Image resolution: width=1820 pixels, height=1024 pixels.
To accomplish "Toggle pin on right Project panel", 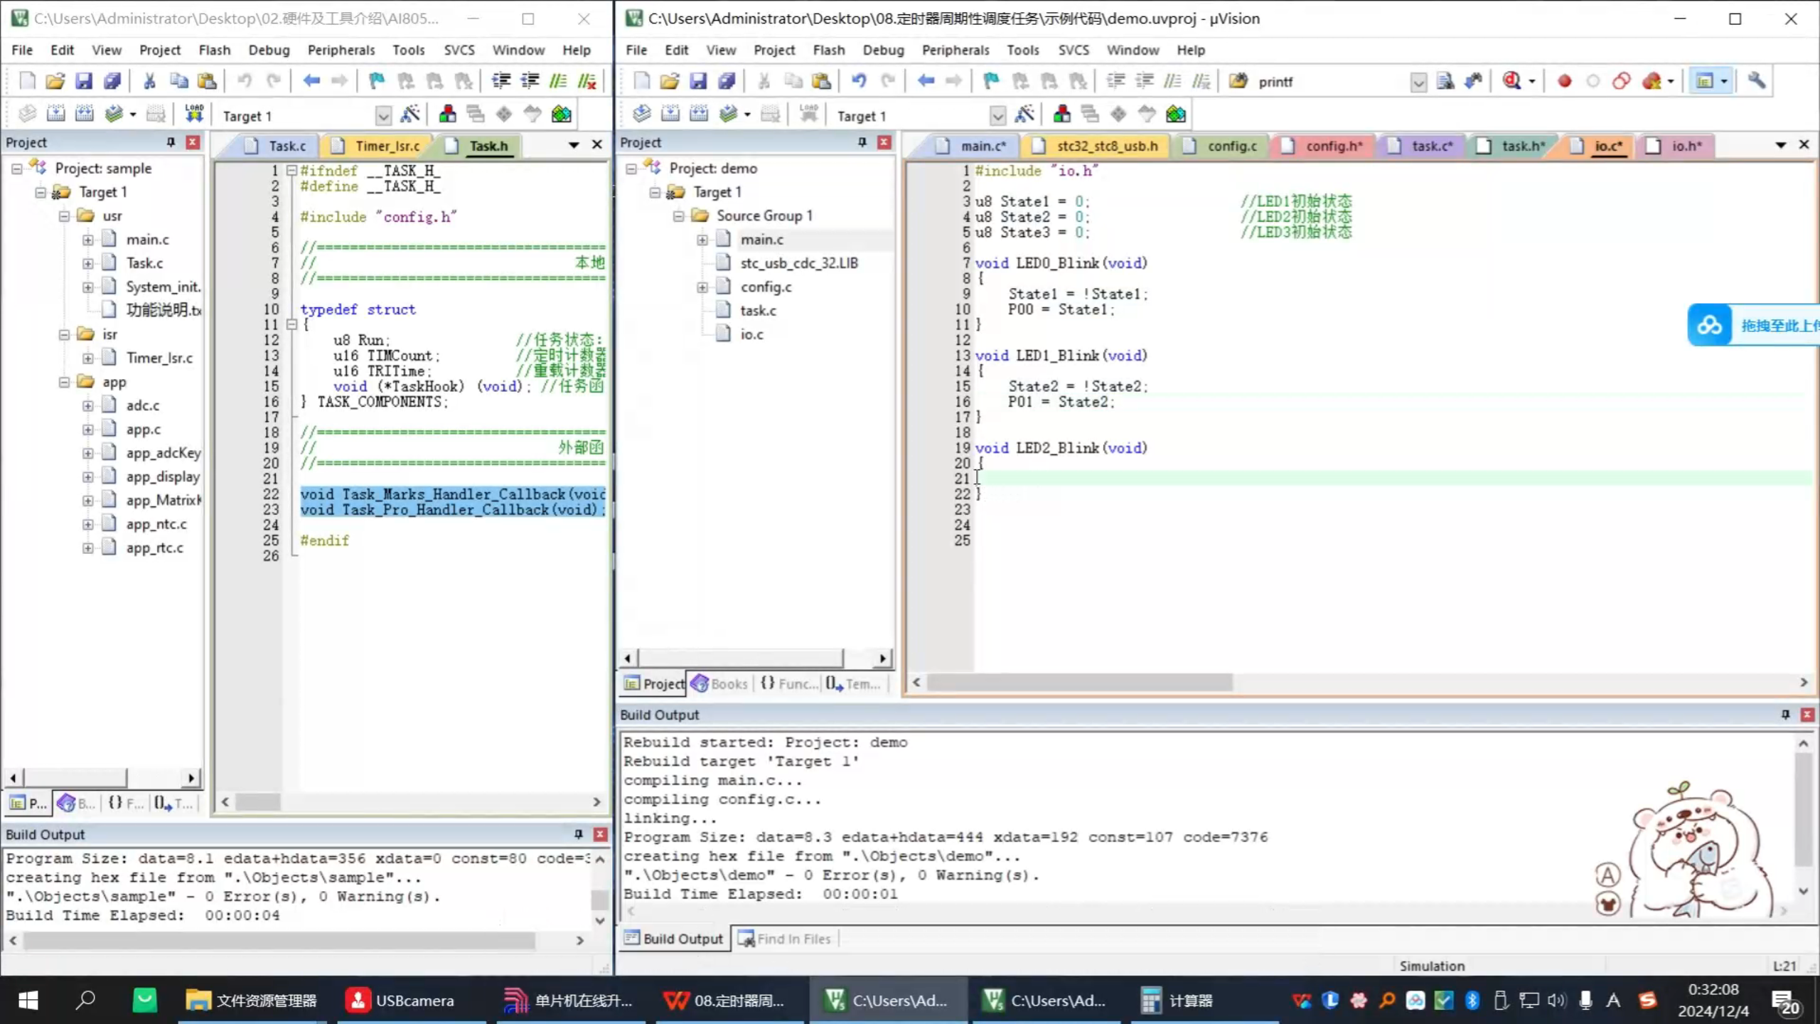I will pyautogui.click(x=862, y=142).
